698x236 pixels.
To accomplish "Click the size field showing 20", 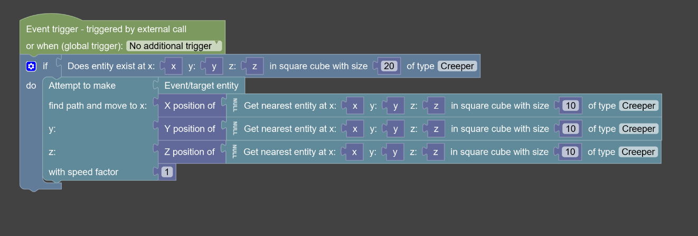I will coord(389,66).
